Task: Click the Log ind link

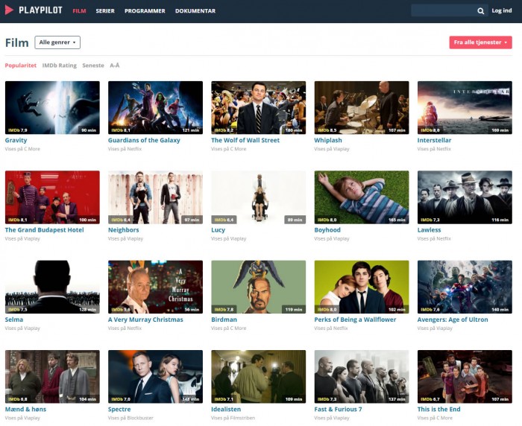Action: click(x=502, y=11)
